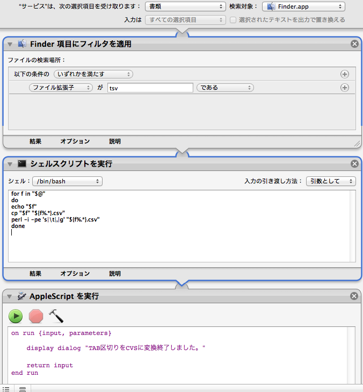Screen dimensions: 363x392
Task: Open 結果 tab of shell script action
Action: (35, 274)
